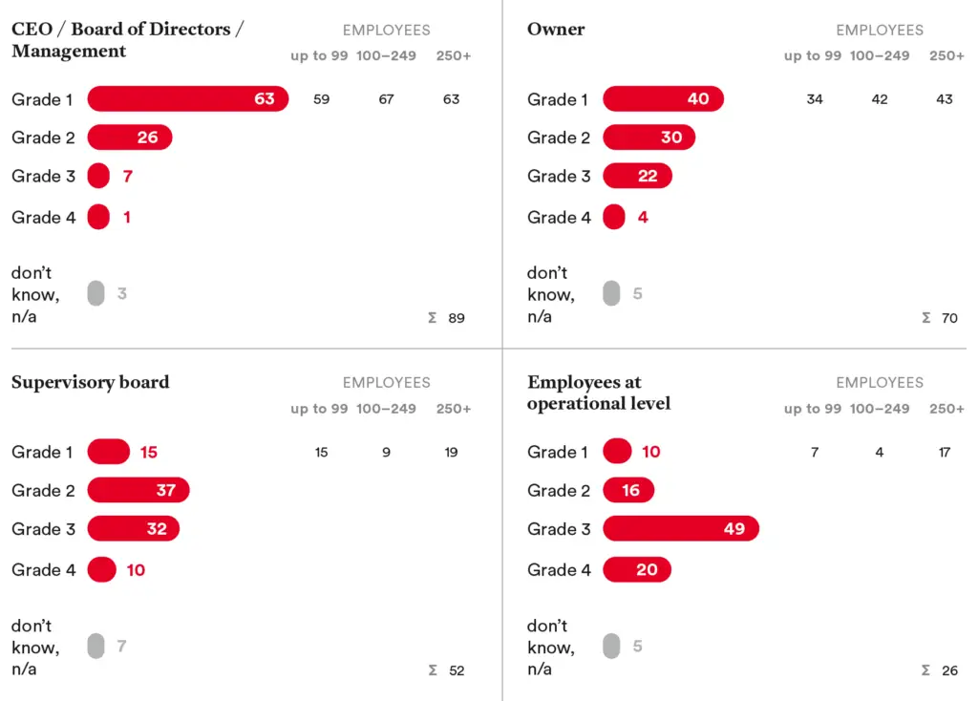Viewport: 978px width, 701px height.
Task: Click the Supervisory board "250+" column header
Action: point(453,409)
